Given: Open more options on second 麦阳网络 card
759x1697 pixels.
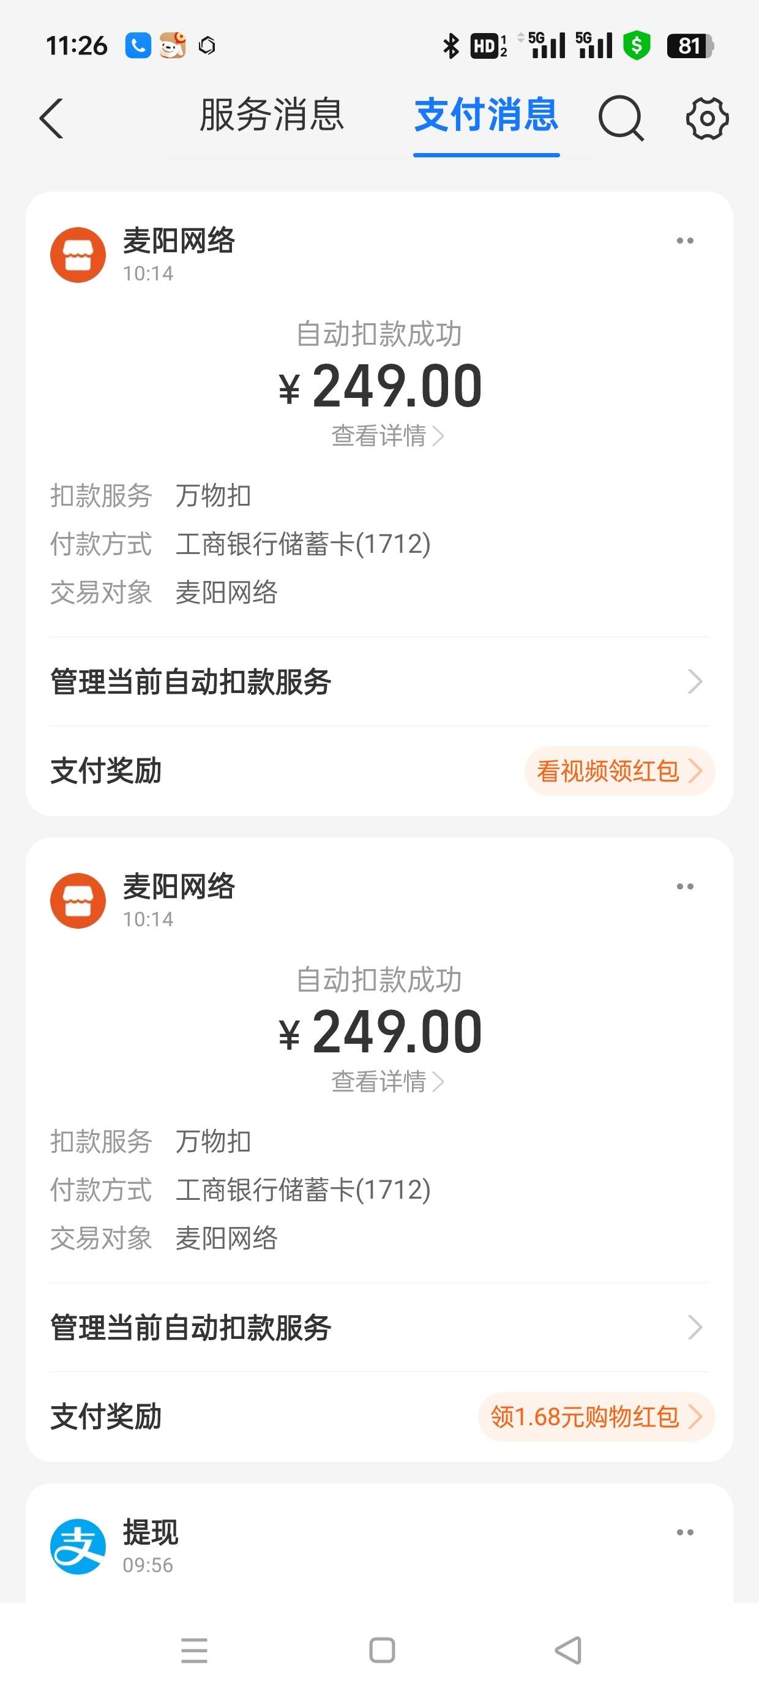Looking at the screenshot, I should (685, 886).
